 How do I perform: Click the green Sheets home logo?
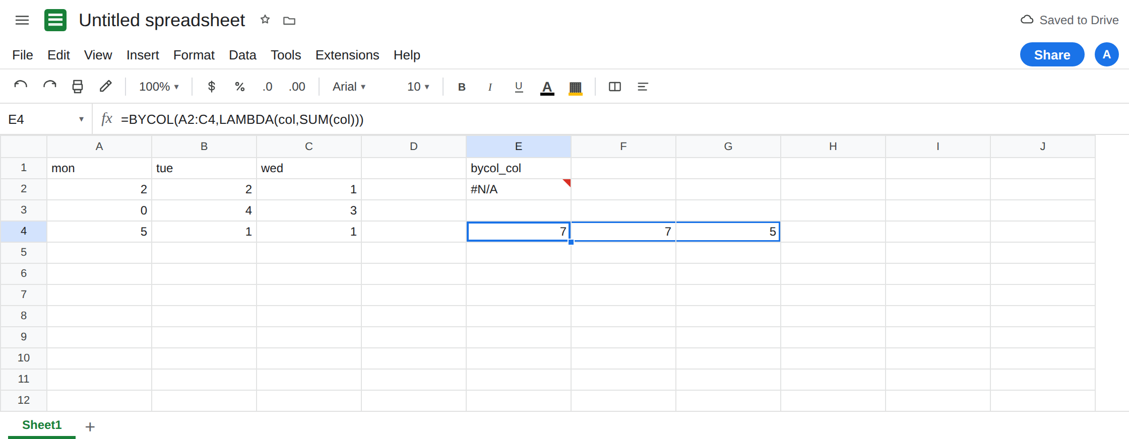click(x=55, y=20)
